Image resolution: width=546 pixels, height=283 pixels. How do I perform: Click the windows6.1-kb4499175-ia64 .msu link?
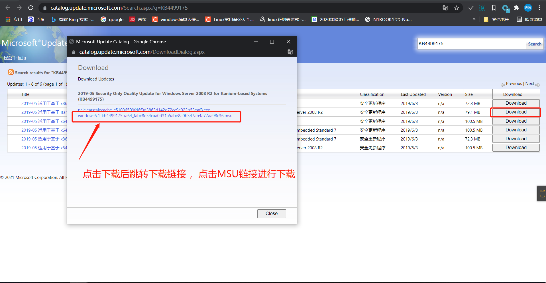[x=155, y=116]
